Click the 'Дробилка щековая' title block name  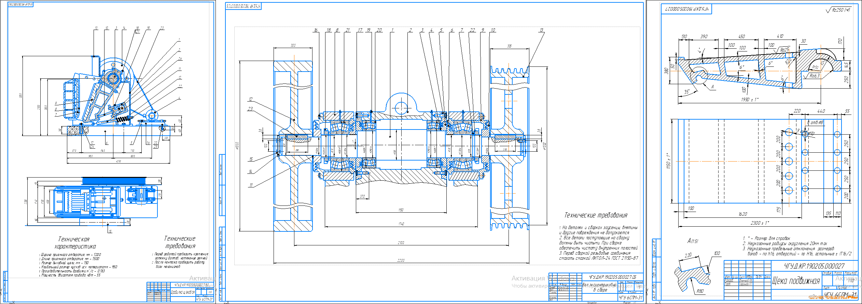tap(183, 292)
